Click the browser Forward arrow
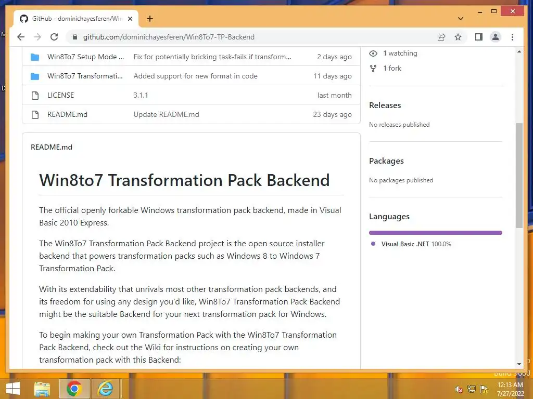Screen dimensions: 533x399 [37, 37]
